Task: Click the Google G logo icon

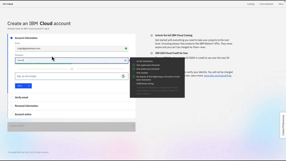Action: [123, 76]
